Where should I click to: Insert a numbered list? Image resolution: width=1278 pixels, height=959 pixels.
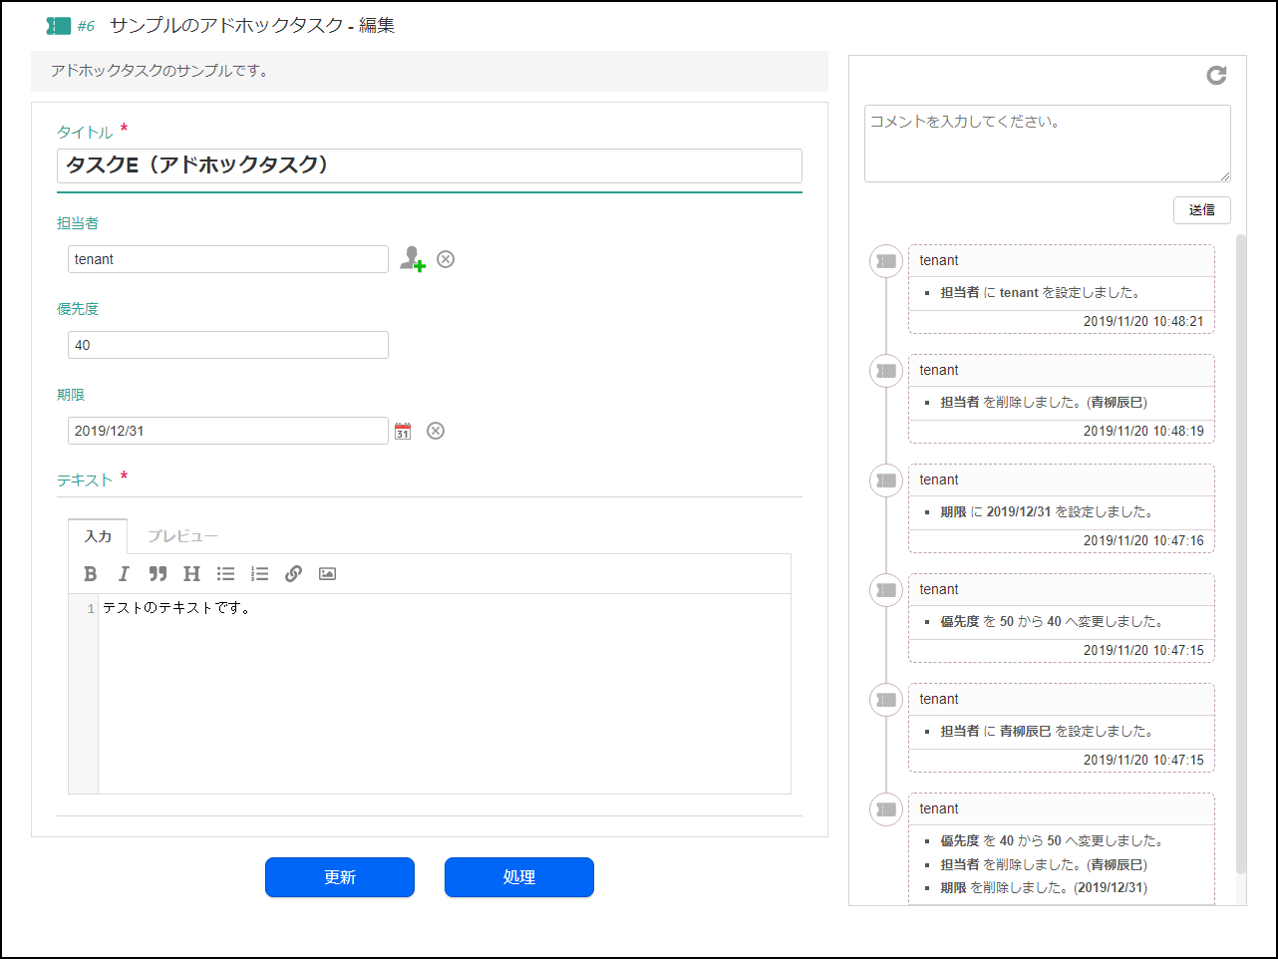[260, 574]
